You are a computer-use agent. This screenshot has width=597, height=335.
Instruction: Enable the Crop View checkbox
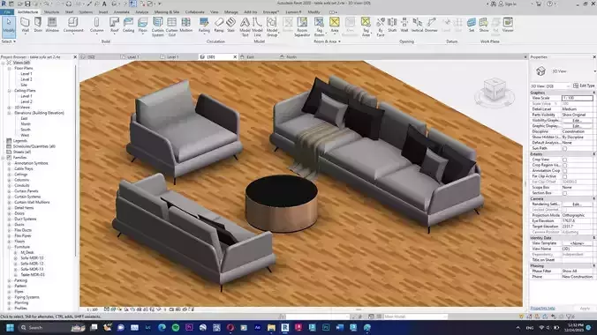click(x=564, y=160)
